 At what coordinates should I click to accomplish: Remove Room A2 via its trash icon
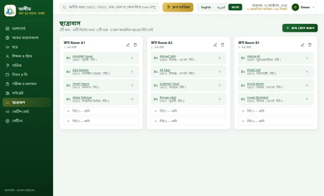pos(223,45)
